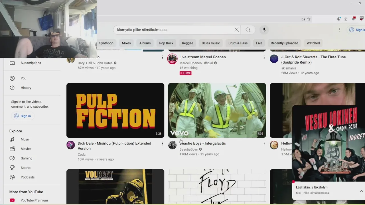The height and width of the screenshot is (205, 365).
Task: Click Läähätän ja läkähdyn miniplayer title
Action: [x=312, y=187]
